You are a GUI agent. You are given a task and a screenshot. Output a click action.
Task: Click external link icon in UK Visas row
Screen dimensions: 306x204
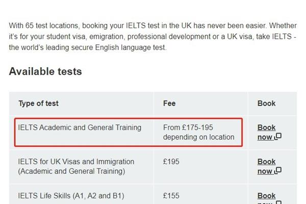pos(278,171)
